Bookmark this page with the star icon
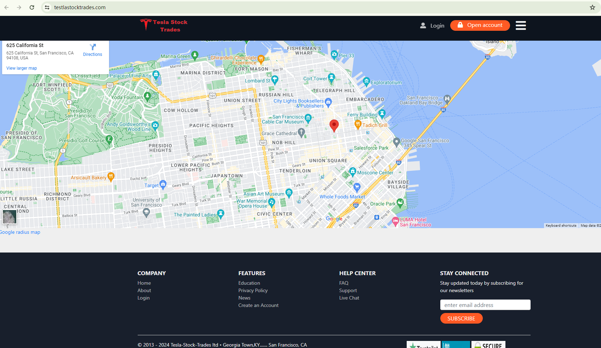Image resolution: width=601 pixels, height=348 pixels. click(x=592, y=7)
